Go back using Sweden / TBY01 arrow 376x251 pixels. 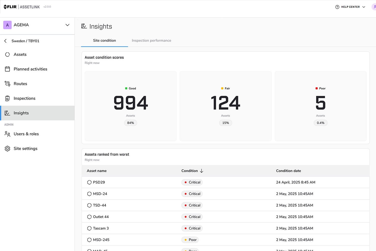(6, 41)
